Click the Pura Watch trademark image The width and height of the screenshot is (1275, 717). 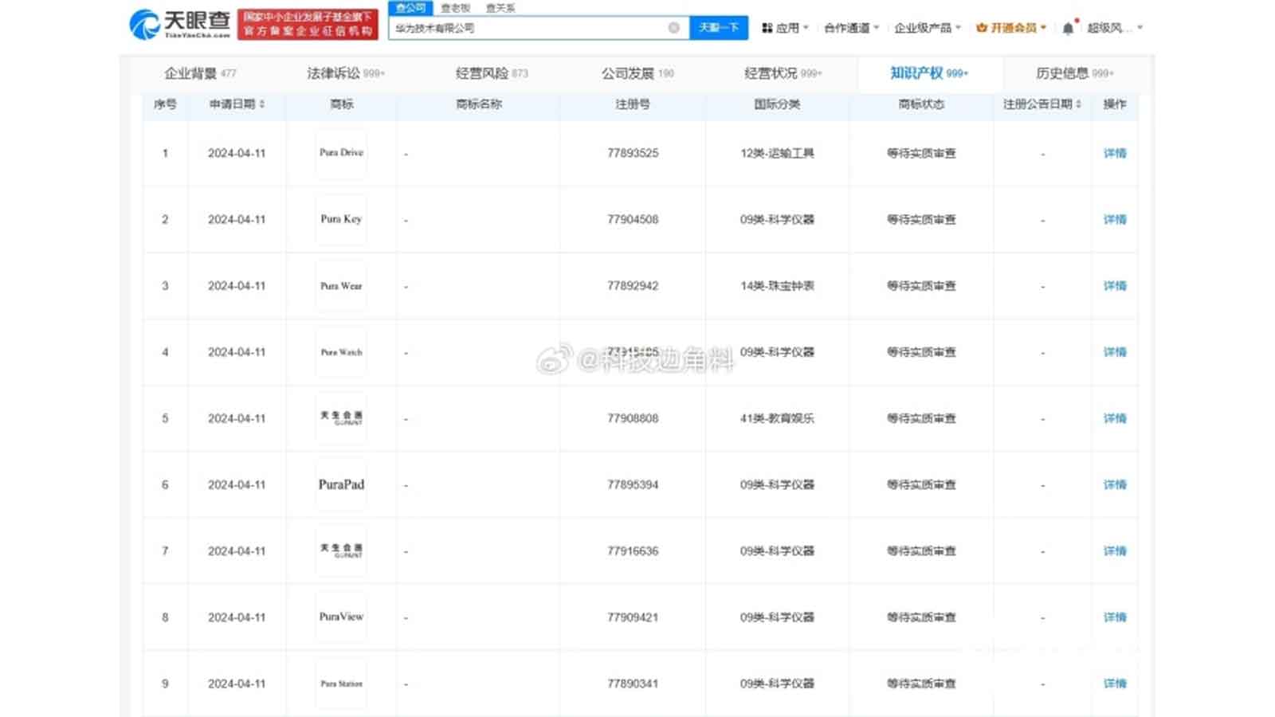coord(341,352)
